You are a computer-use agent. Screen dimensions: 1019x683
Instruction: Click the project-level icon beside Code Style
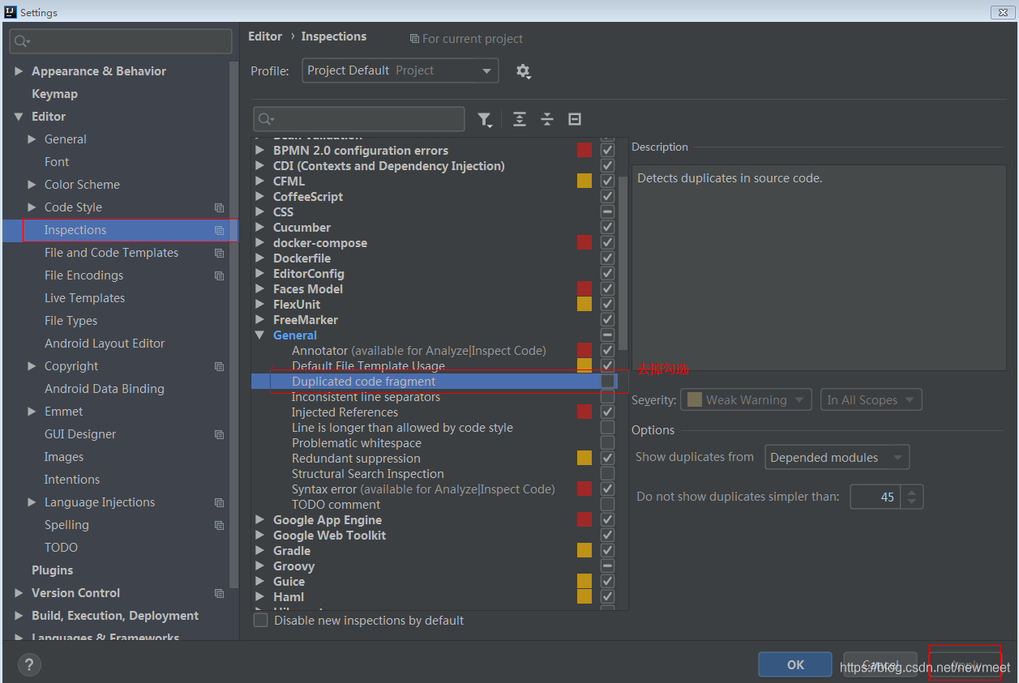pos(219,207)
